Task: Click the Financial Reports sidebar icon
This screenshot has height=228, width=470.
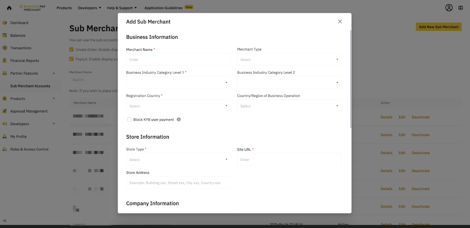Action: pos(5,61)
